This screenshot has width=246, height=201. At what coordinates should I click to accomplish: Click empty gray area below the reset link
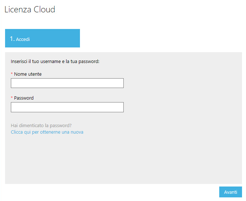(x=123, y=159)
